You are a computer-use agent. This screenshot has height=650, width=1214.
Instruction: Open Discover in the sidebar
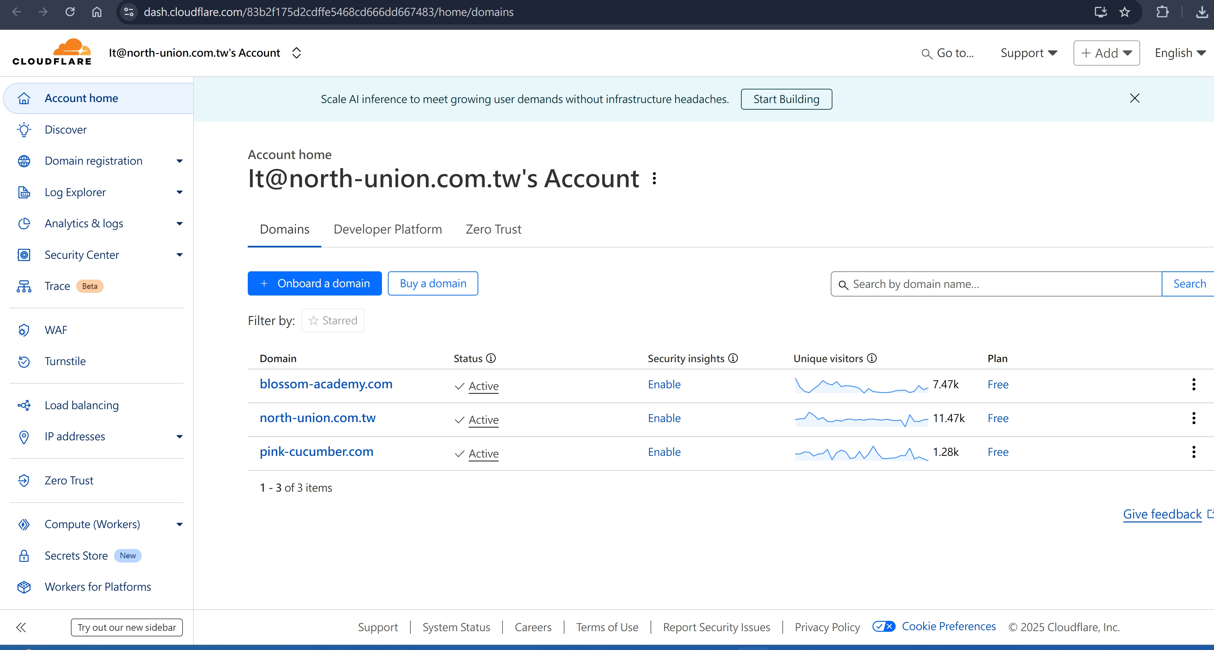coord(66,130)
